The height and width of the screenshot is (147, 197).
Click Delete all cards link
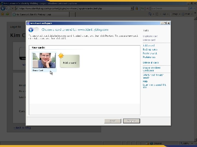(151, 63)
